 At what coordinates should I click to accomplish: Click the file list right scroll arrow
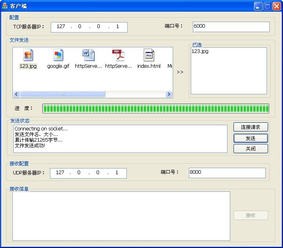169,94
